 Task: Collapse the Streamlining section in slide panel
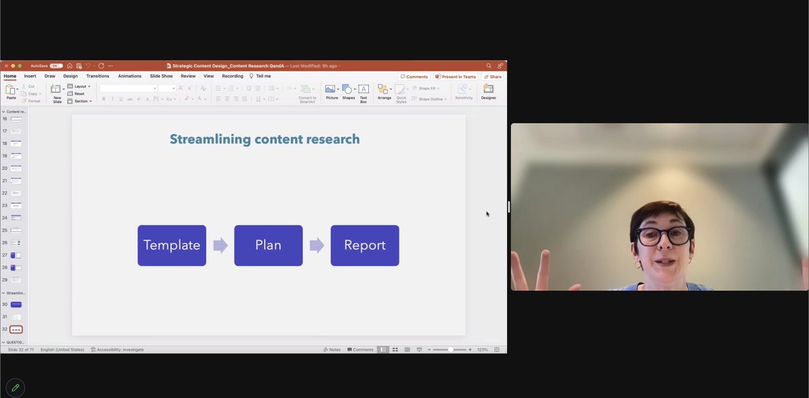click(x=3, y=293)
